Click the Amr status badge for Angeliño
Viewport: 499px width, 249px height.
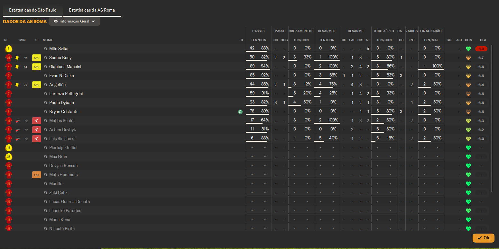(x=37, y=85)
